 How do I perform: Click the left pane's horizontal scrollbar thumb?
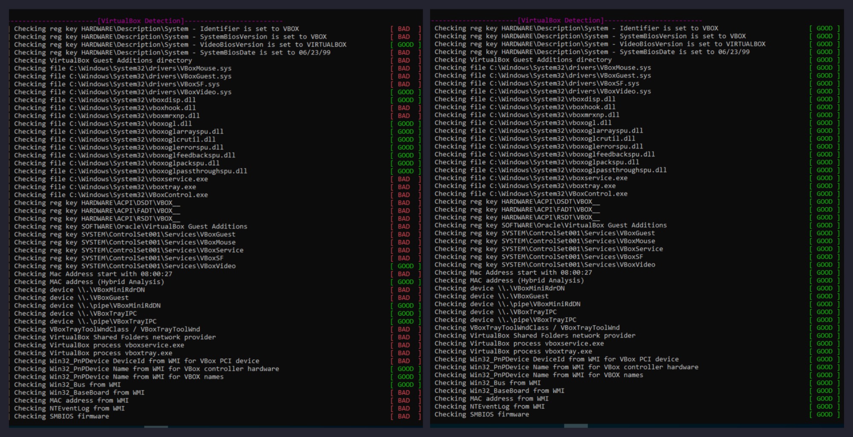[156, 426]
